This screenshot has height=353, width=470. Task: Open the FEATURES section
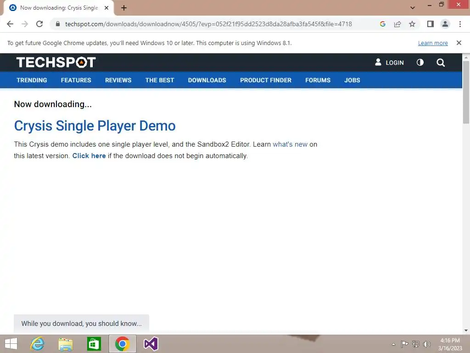coord(76,80)
